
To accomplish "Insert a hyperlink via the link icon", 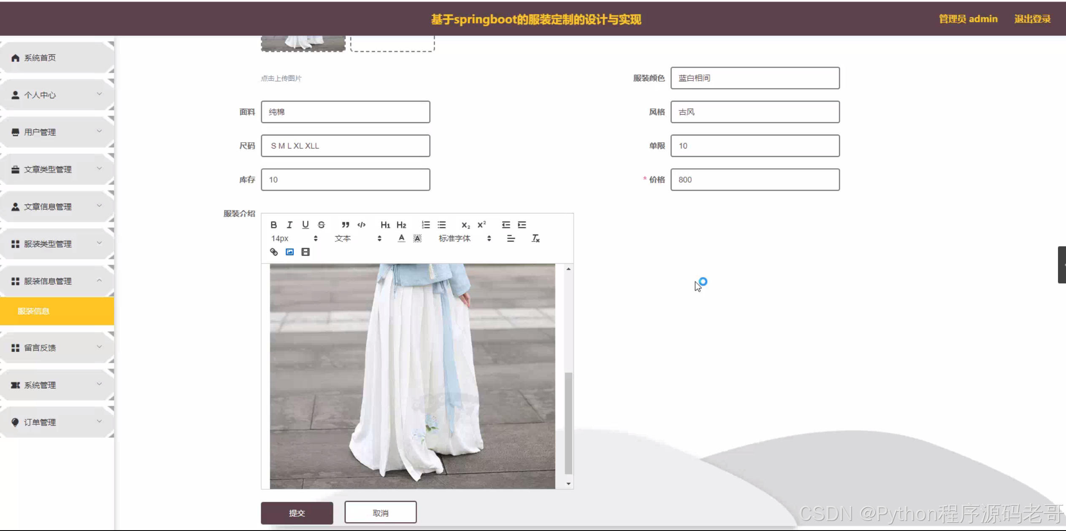I will (273, 252).
